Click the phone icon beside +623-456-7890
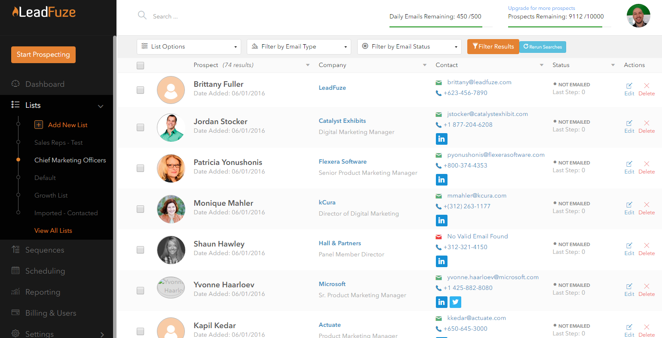Image resolution: width=662 pixels, height=338 pixels. [x=438, y=93]
